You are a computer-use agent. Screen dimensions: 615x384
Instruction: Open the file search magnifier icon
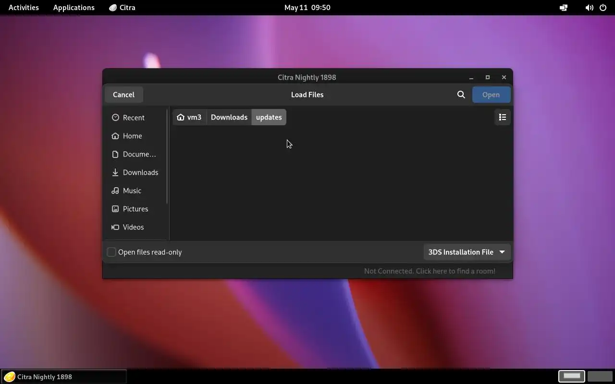tap(461, 95)
